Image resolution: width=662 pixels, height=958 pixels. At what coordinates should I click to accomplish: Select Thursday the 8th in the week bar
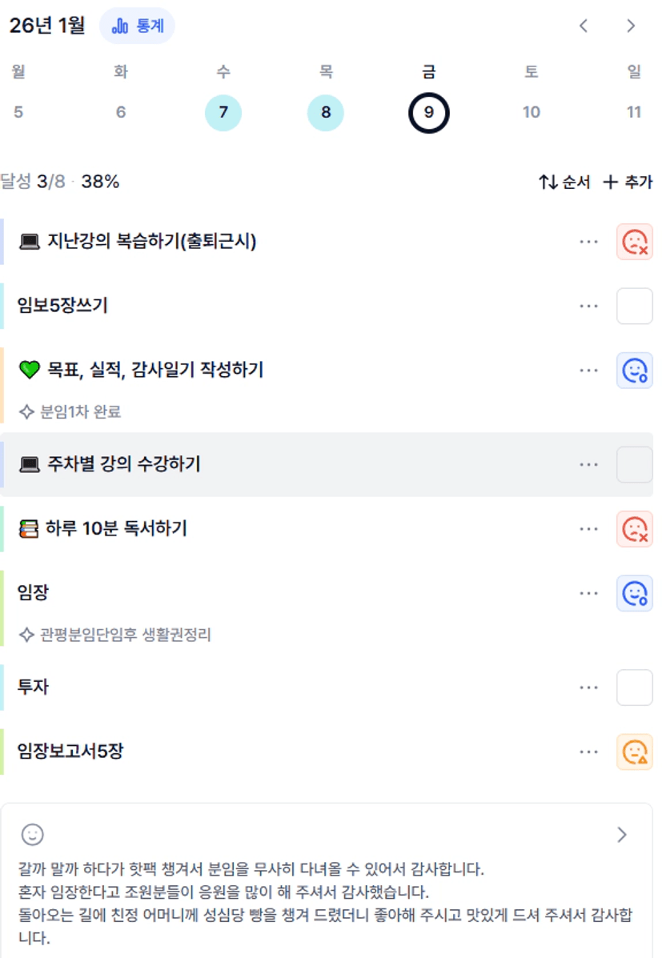pos(326,112)
